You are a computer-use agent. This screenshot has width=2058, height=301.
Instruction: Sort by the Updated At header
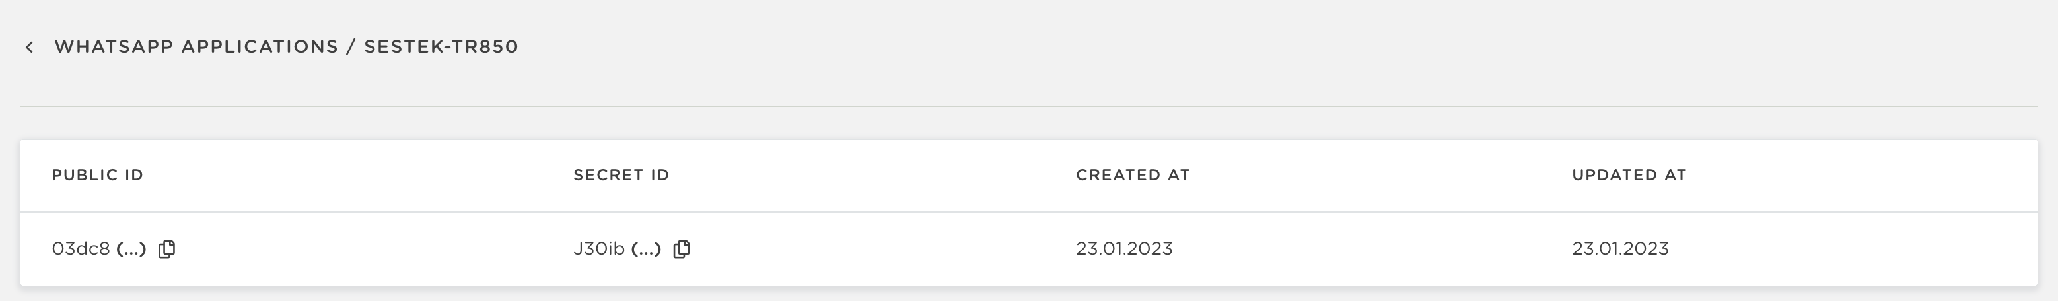point(1628,175)
